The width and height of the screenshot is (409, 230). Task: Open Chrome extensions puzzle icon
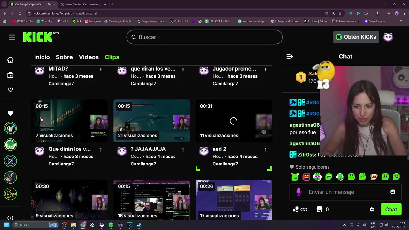366,13
